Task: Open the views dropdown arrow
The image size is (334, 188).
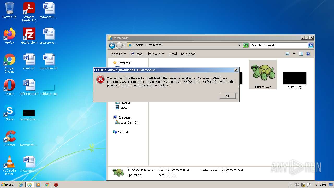Action: pyautogui.click(x=294, y=54)
